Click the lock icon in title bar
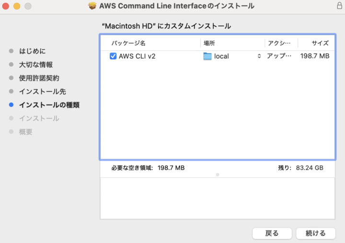345x243 pixels. pyautogui.click(x=339, y=6)
